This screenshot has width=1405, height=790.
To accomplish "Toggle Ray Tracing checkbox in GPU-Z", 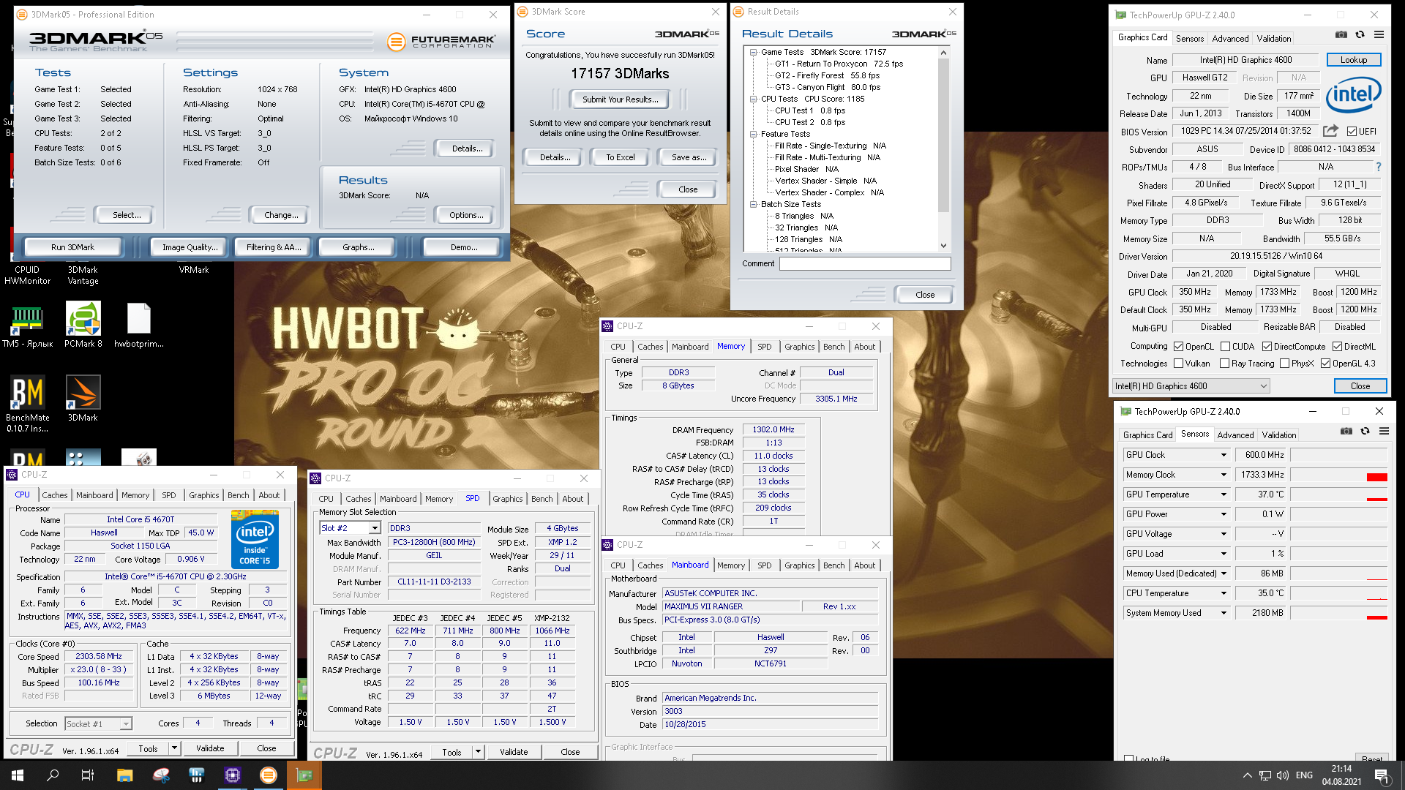I will tap(1224, 364).
